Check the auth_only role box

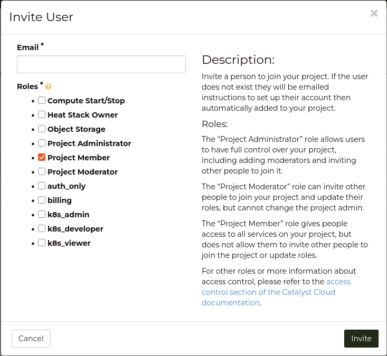42,186
